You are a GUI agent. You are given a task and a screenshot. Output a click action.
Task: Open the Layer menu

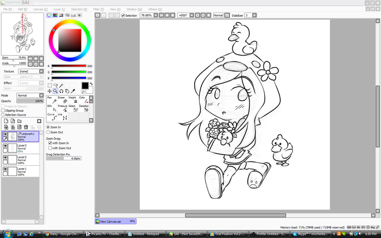click(59, 9)
